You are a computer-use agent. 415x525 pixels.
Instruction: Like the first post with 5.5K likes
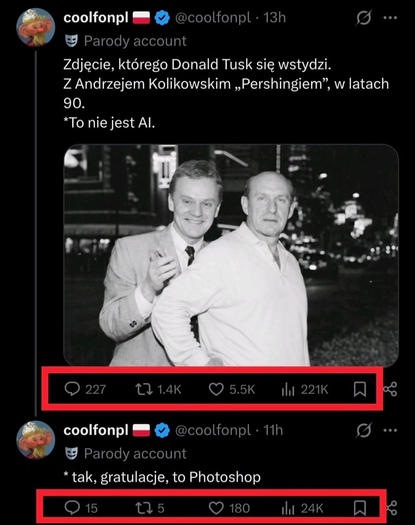pyautogui.click(x=216, y=389)
